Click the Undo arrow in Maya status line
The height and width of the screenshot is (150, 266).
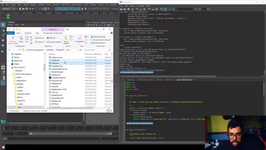point(30,9)
